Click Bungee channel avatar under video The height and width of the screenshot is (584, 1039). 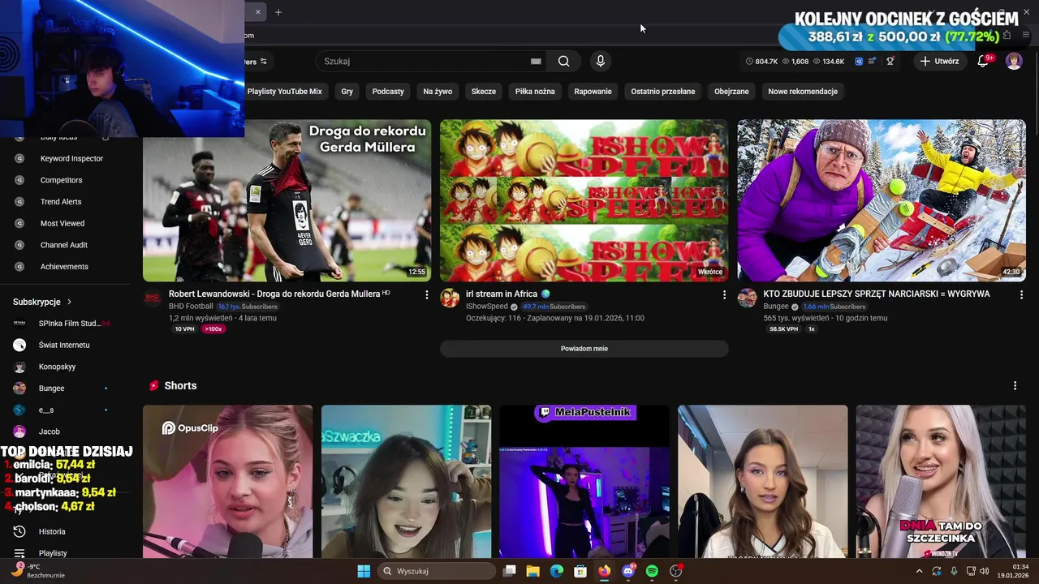click(x=747, y=298)
